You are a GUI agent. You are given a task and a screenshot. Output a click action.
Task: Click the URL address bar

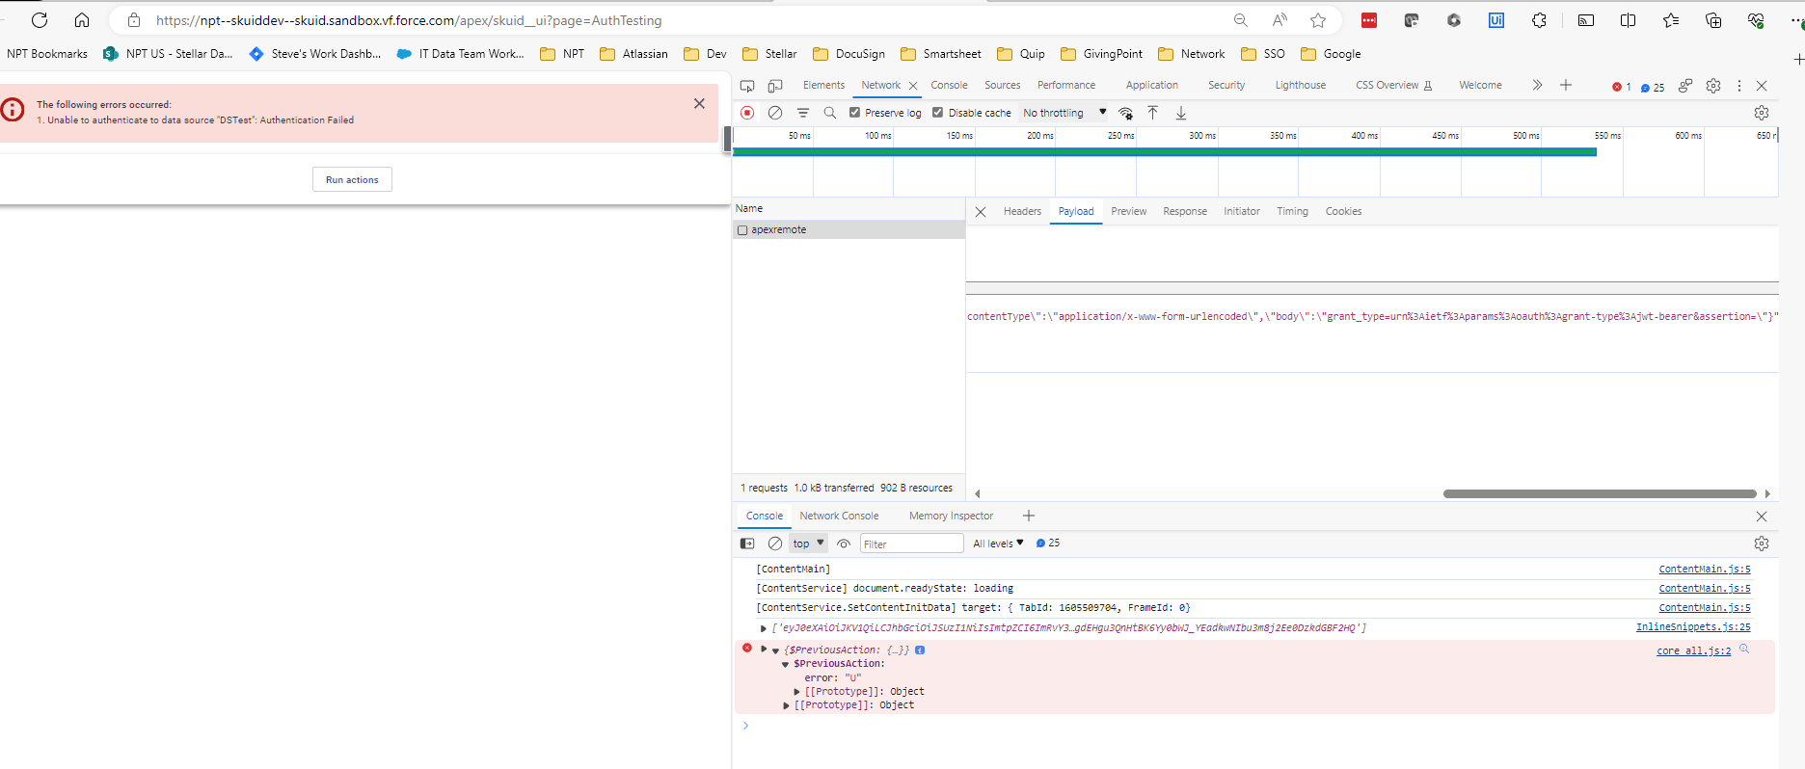click(675, 20)
